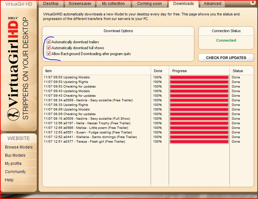Go to My profile link

click(13, 164)
